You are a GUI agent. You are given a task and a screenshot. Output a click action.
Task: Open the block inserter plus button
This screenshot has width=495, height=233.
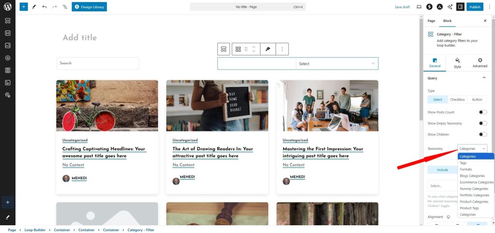click(24, 7)
